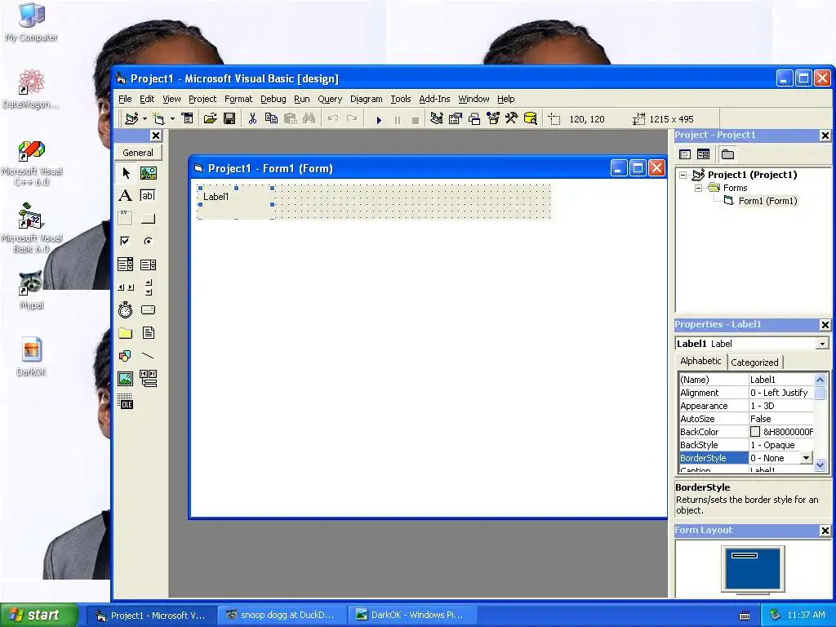836x627 pixels.
Task: Select the CheckBox tool in toolbox
Action: click(126, 241)
